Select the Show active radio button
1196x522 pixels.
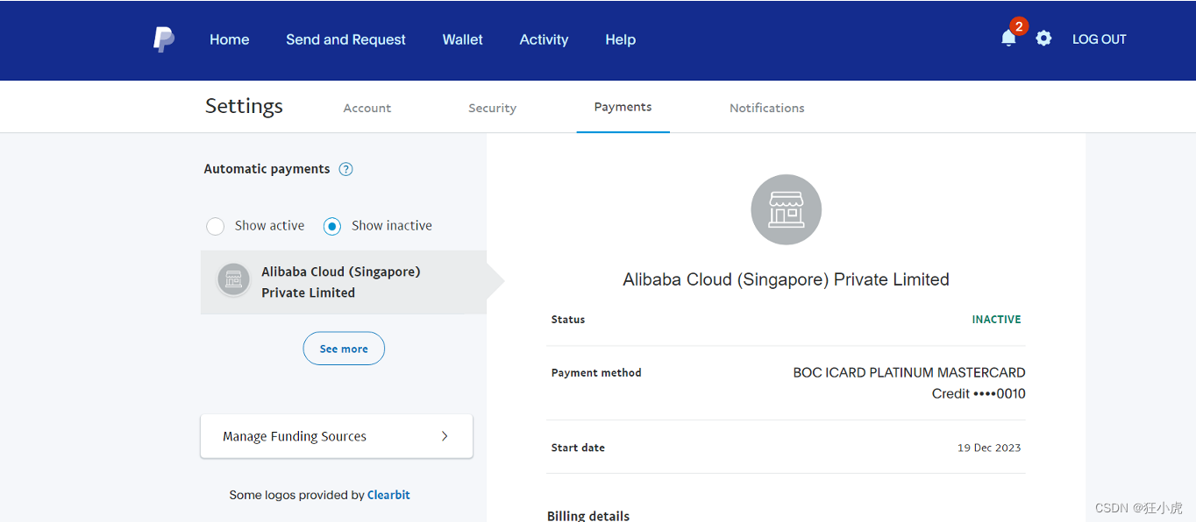[x=215, y=226]
